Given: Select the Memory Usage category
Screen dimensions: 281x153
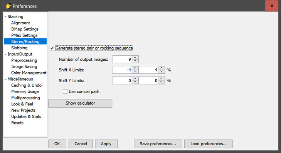Looking at the screenshot, I should [25, 91].
